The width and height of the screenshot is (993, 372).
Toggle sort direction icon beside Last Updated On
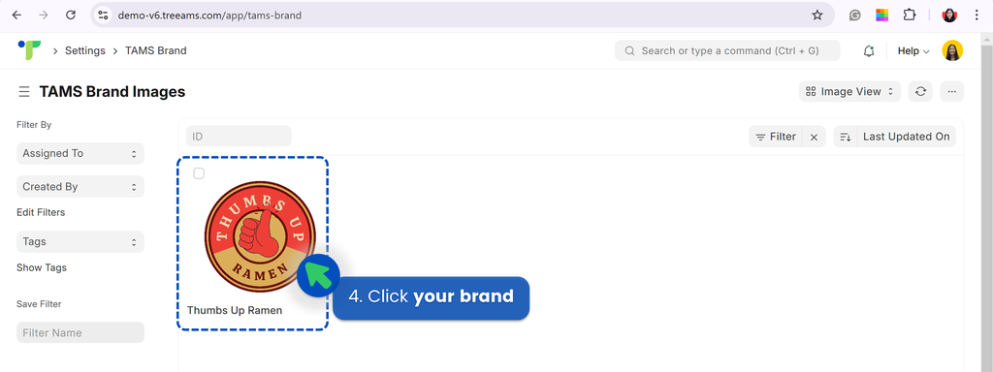pos(845,137)
